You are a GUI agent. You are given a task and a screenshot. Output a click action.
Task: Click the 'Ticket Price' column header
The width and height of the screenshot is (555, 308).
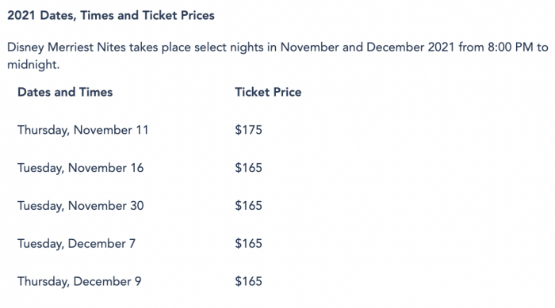pos(268,93)
